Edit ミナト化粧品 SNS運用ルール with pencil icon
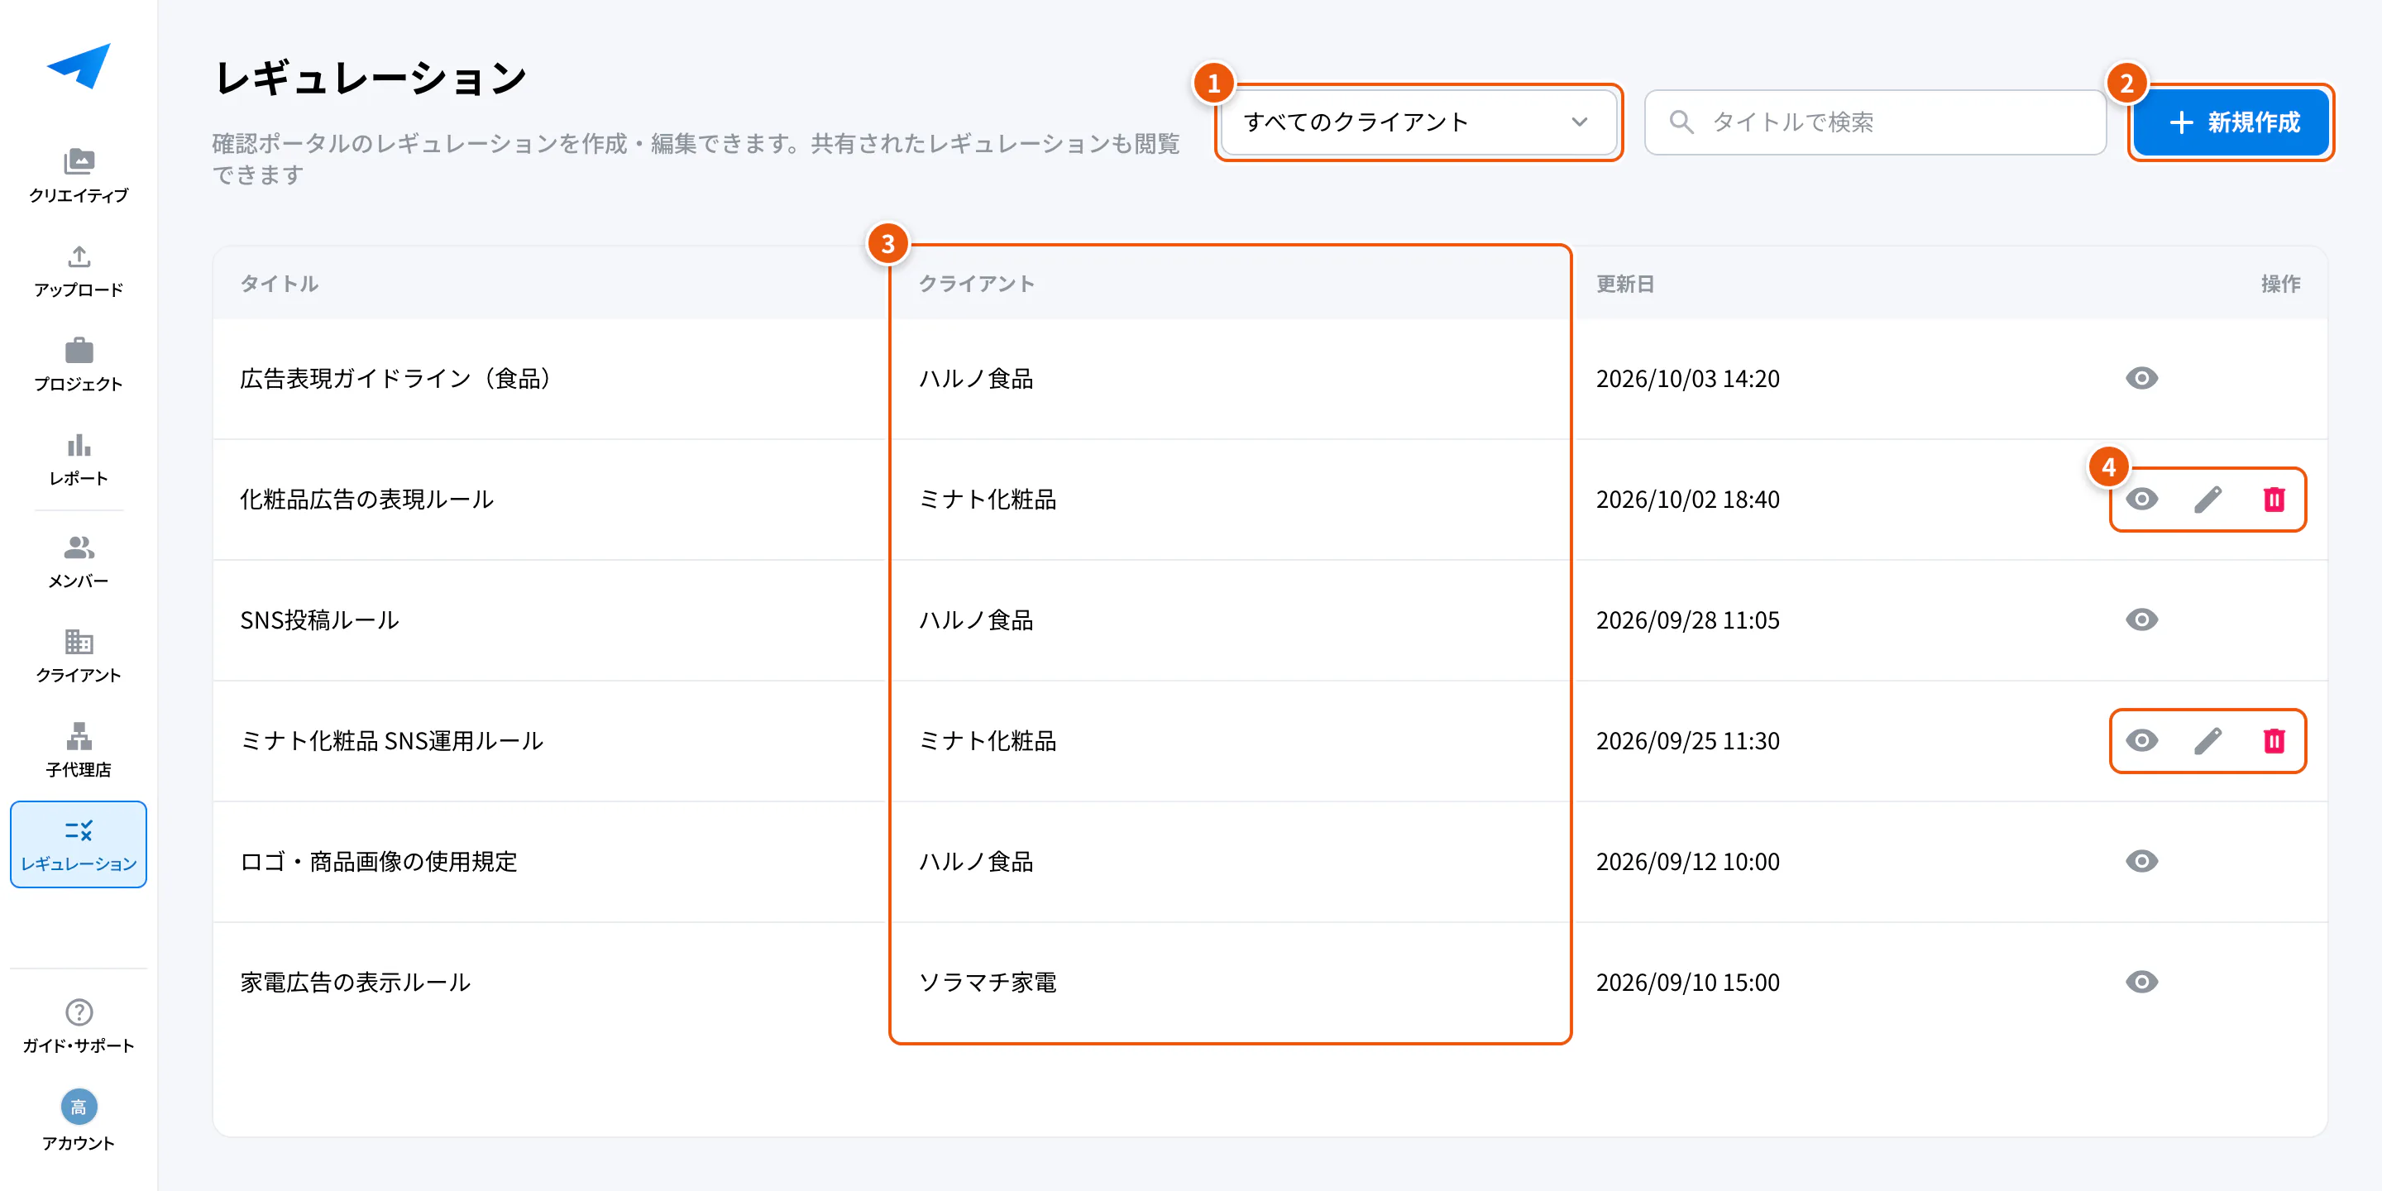This screenshot has height=1191, width=2382. [2207, 741]
